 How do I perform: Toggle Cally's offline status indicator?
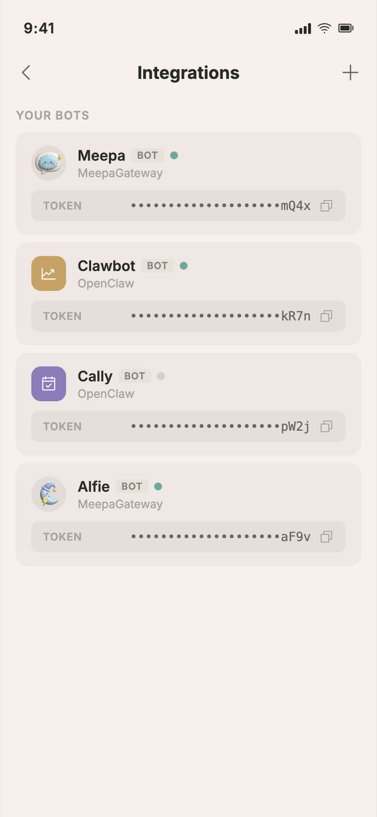click(x=162, y=376)
